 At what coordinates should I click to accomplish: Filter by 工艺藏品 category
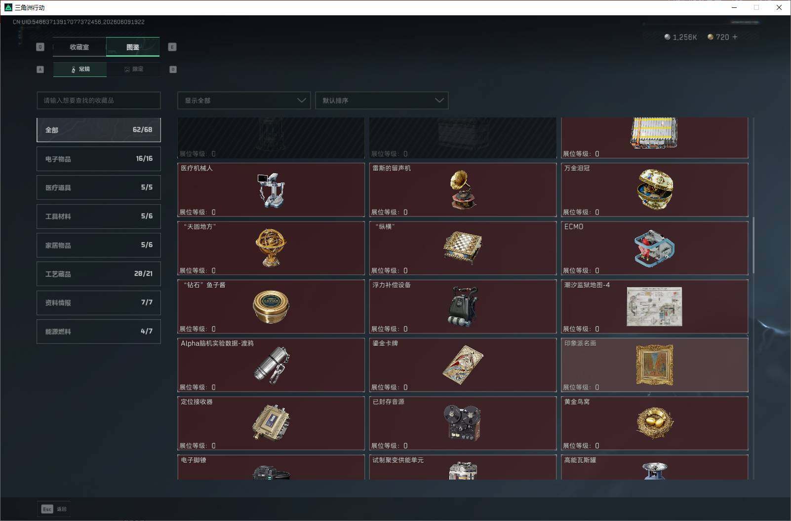coord(99,274)
